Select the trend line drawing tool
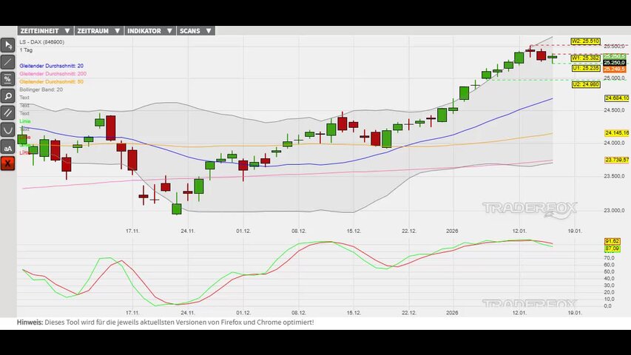The image size is (631, 355). 8,61
